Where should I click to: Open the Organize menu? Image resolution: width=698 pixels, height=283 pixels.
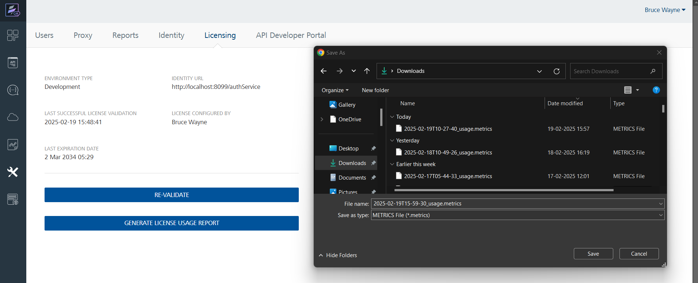click(335, 90)
